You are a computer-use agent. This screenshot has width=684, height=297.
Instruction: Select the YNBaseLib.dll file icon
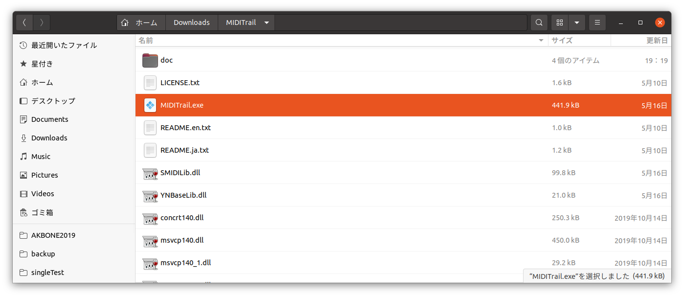pos(150,195)
